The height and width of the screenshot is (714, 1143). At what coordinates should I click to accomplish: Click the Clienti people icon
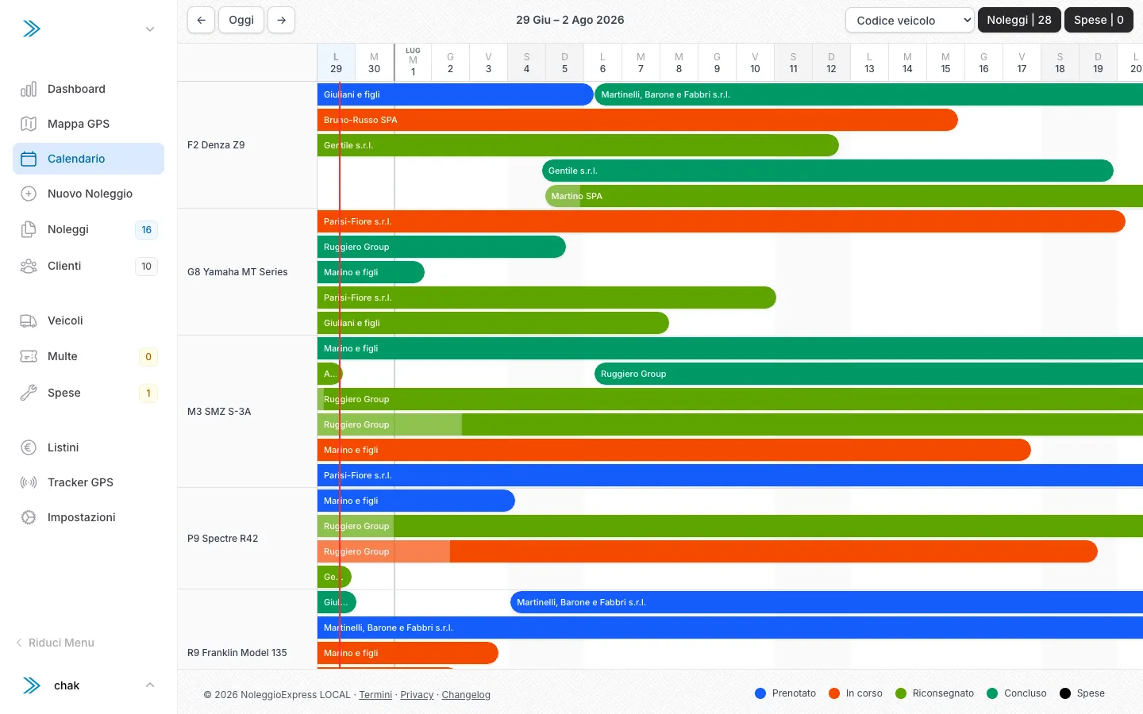click(29, 266)
